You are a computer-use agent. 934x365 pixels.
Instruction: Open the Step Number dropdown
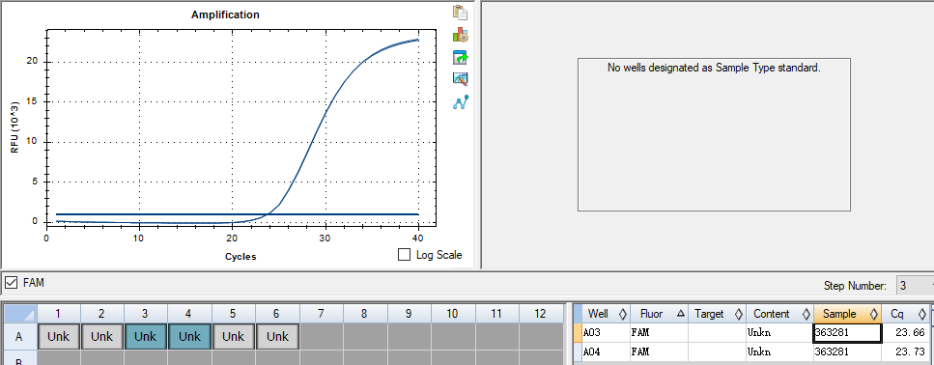pos(915,286)
